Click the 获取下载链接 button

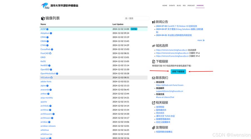(x=178, y=71)
